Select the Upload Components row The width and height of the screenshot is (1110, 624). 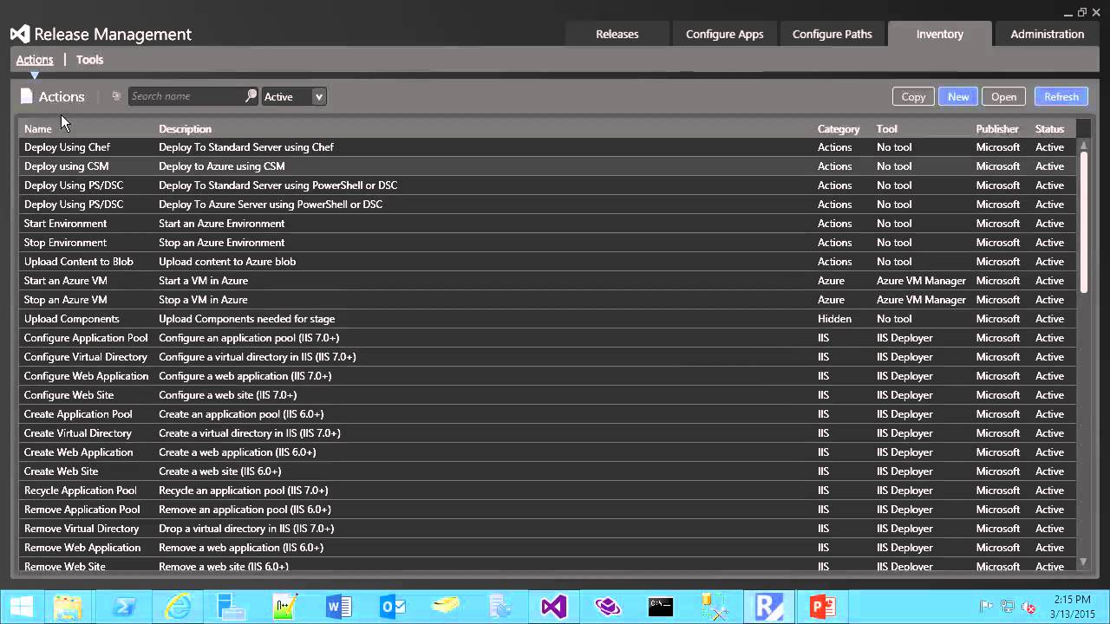(x=547, y=319)
